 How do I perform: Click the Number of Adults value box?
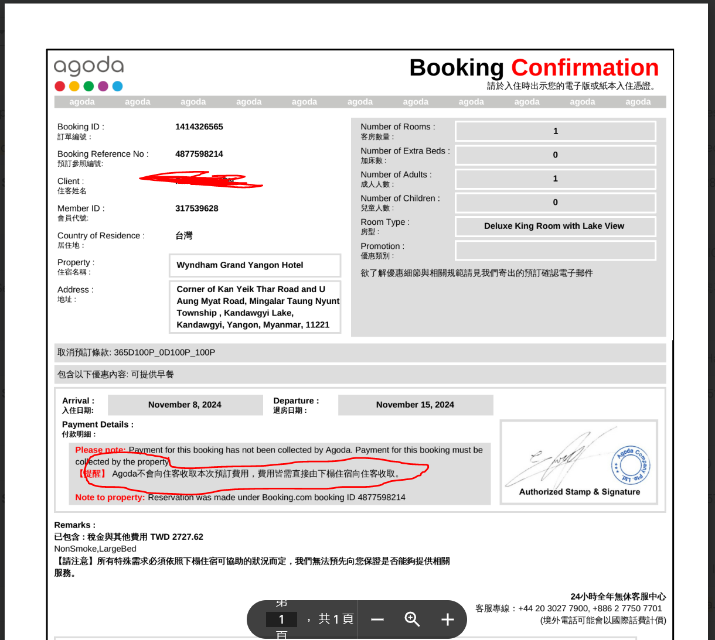coord(555,179)
